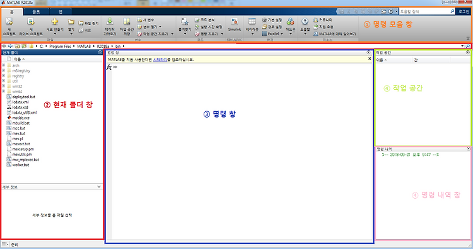Image resolution: width=473 pixels, height=249 pixels.
Task: Click the magnifier in the help search box
Action: click(452, 11)
